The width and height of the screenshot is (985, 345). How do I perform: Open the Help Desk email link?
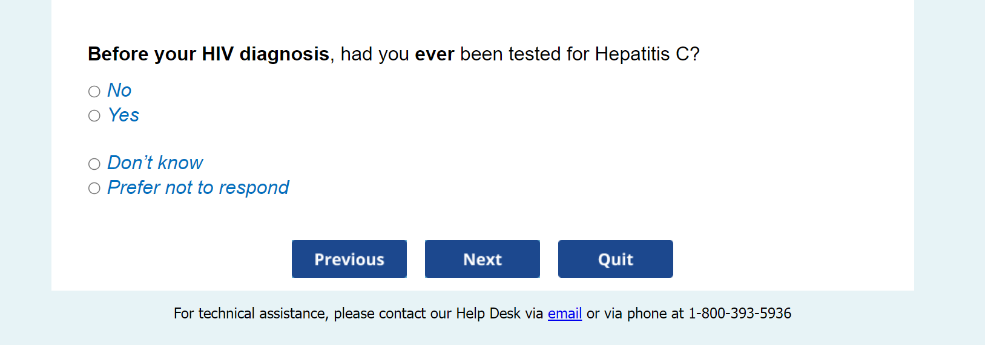(564, 314)
